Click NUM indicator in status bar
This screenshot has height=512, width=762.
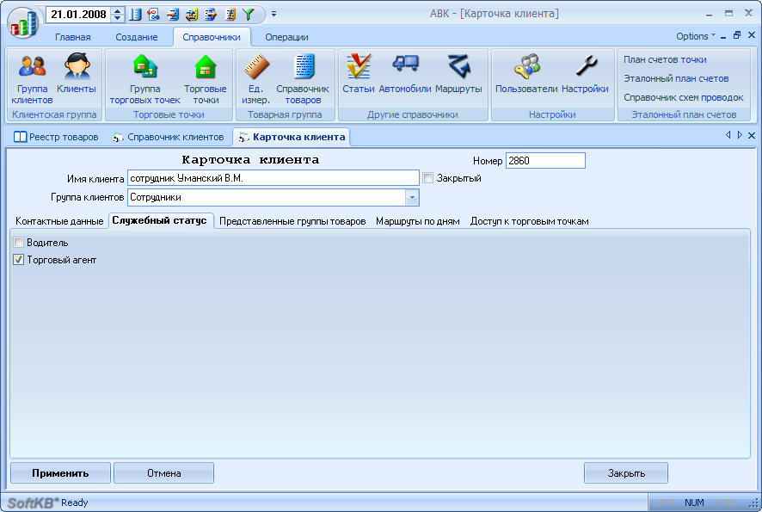click(x=694, y=503)
